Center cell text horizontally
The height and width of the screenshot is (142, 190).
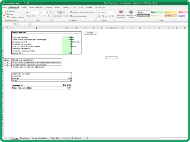[58, 16]
